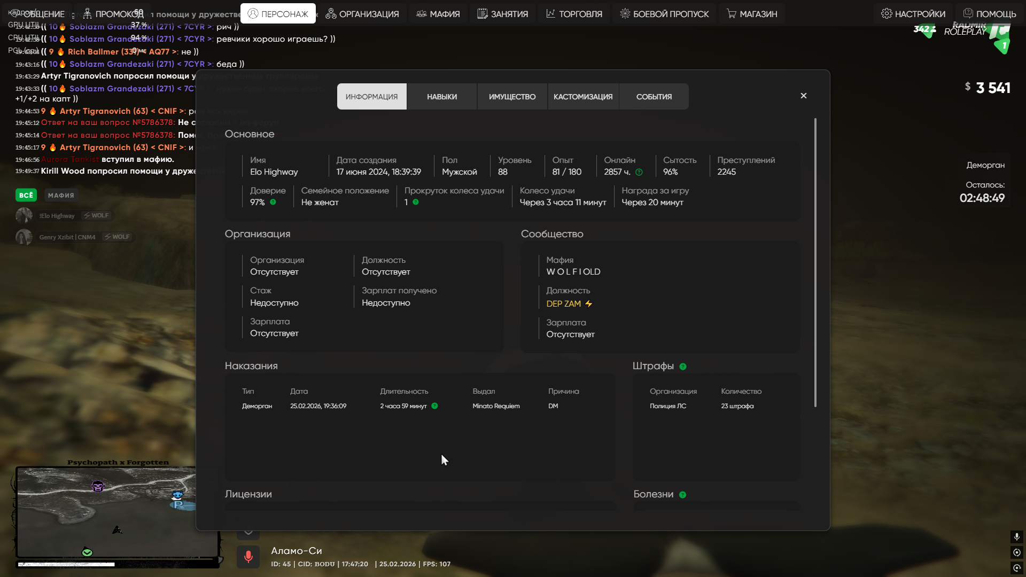Open the Магазин cart menu
Image resolution: width=1026 pixels, height=577 pixels.
(x=751, y=14)
